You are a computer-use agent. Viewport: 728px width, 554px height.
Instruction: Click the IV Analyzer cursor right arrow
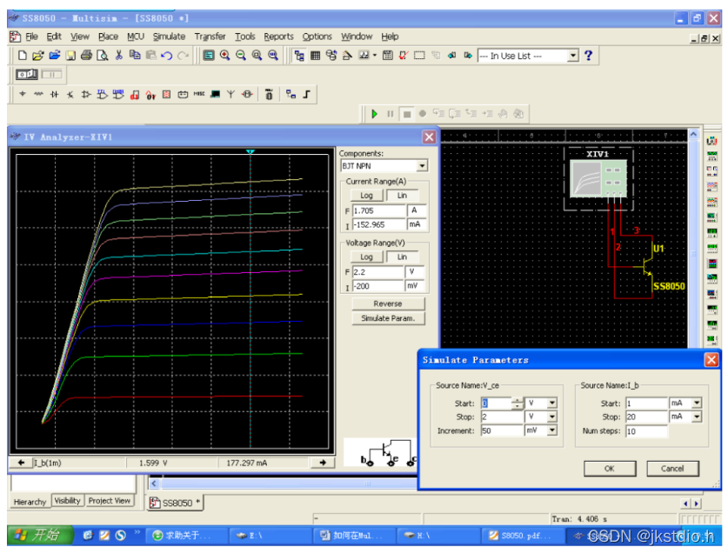click(x=323, y=463)
